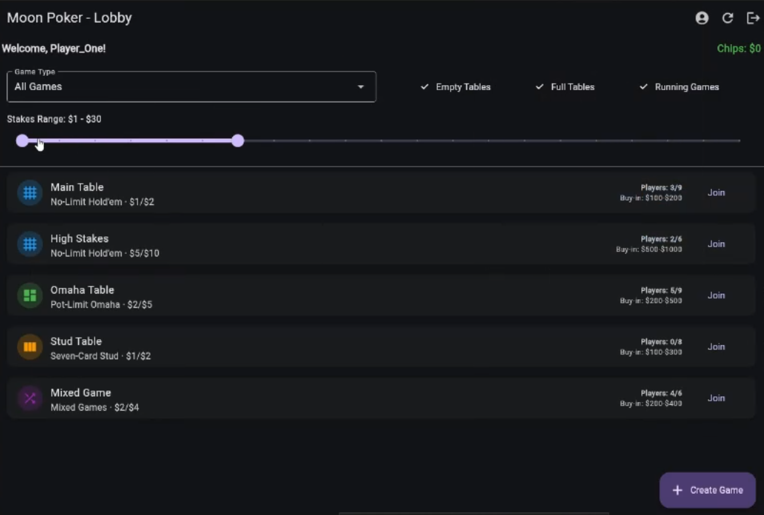764x515 pixels.
Task: Click the logout icon
Action: (753, 18)
